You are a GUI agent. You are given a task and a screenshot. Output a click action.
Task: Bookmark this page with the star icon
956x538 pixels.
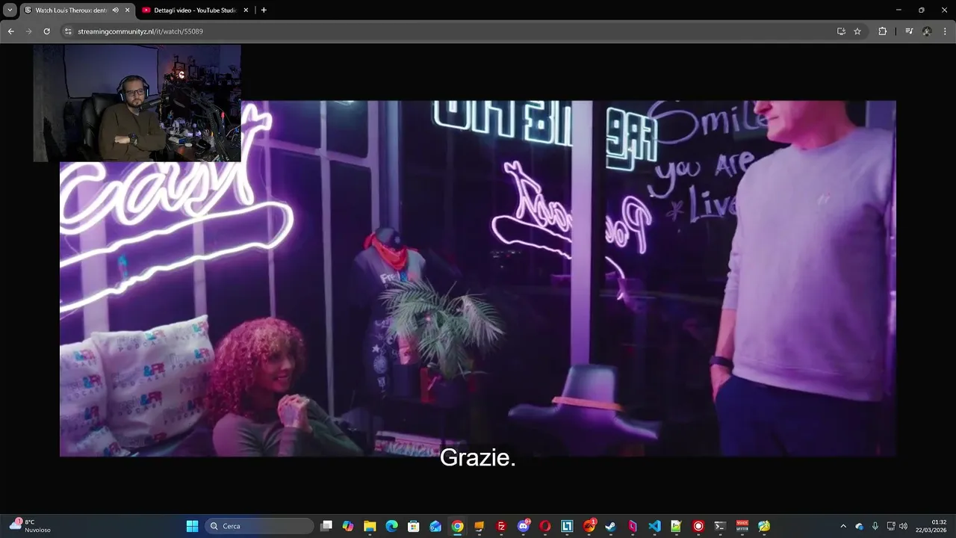coord(857,31)
